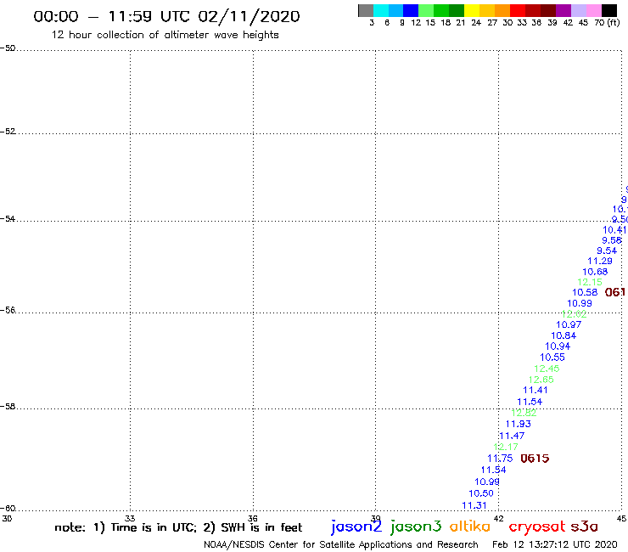Select the orange swatch in the color scale
Screen dimensions: 628x552
[x=502, y=10]
